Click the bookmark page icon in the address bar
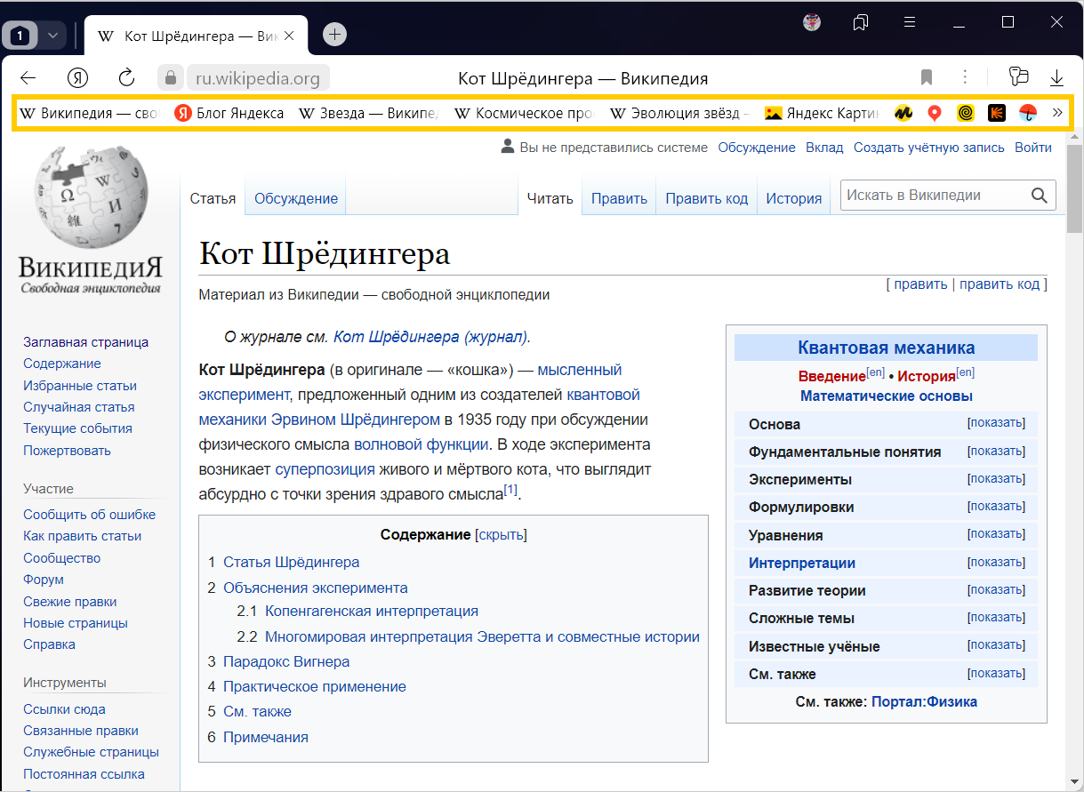1084x792 pixels. 927,78
